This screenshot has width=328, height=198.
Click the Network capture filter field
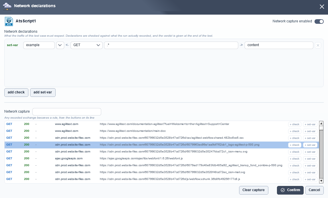point(67,112)
